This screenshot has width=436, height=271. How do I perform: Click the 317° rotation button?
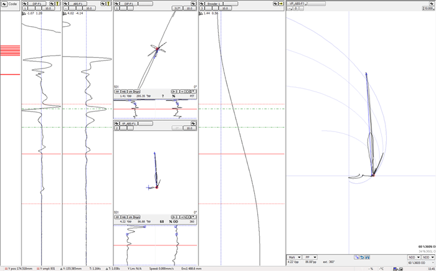click(x=177, y=9)
